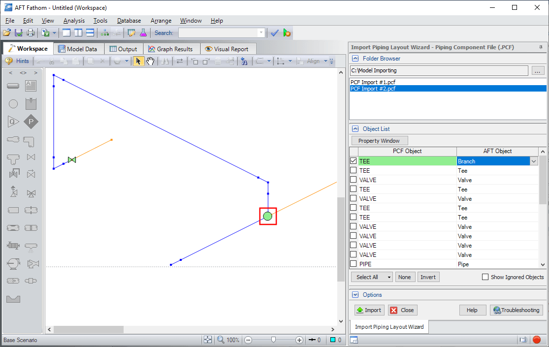Open the selection lasso tool dropdown arrow

coord(269,61)
